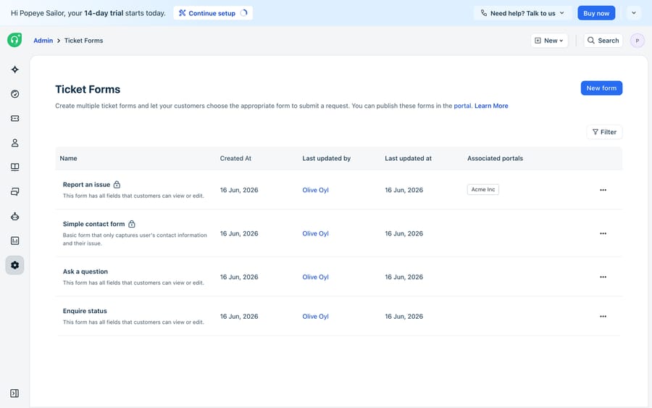652x408 pixels.
Task: Click the Last updated at column header
Action: click(408, 159)
